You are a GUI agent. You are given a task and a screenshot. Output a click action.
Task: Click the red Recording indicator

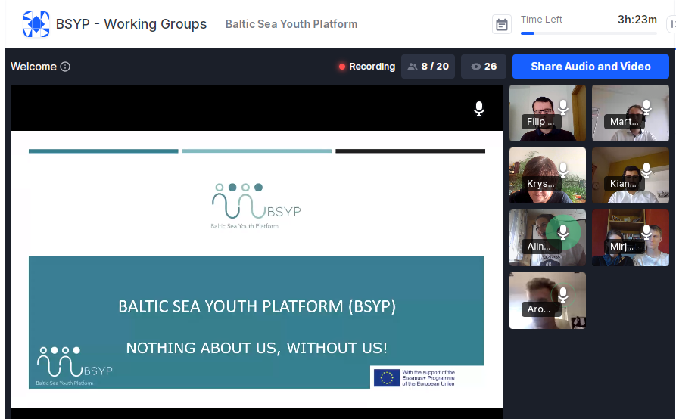click(367, 67)
